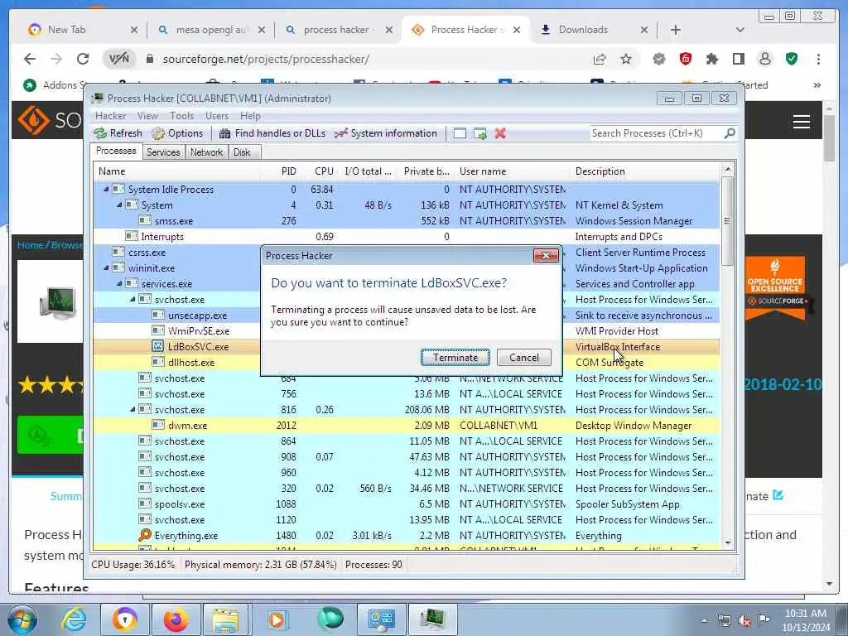This screenshot has width=848, height=636.
Task: Open Options from the Process Hacker toolbar
Action: pos(177,133)
